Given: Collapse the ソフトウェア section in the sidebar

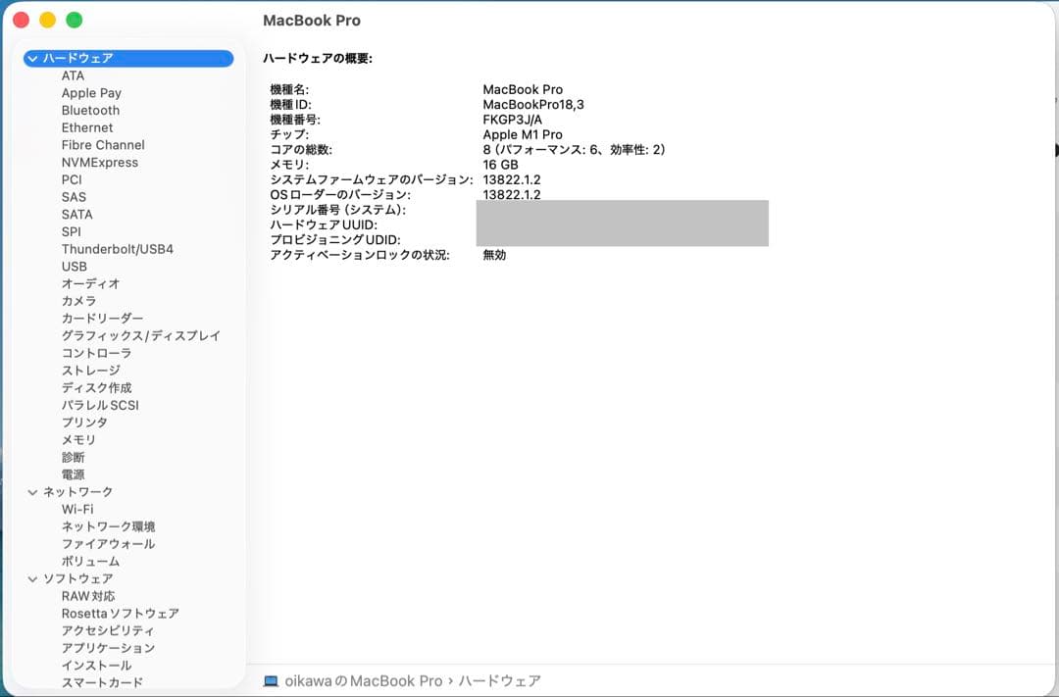Looking at the screenshot, I should tap(32, 578).
